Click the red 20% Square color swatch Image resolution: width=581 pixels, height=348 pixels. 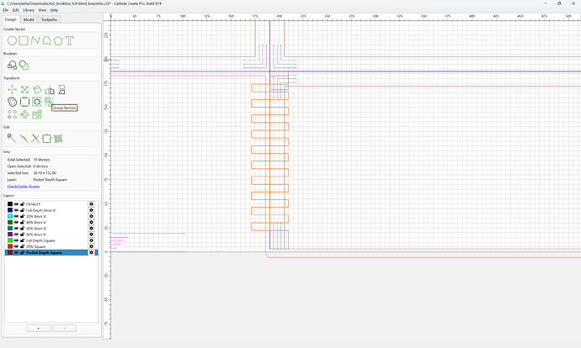[10, 246]
